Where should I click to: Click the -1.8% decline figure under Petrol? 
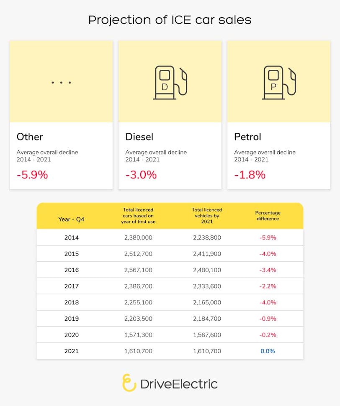tap(250, 175)
